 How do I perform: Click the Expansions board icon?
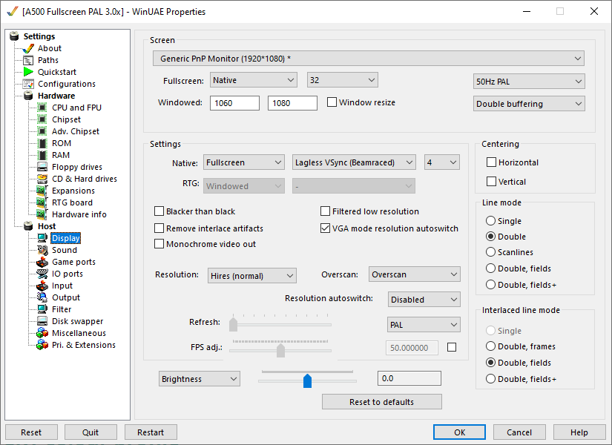coord(42,191)
